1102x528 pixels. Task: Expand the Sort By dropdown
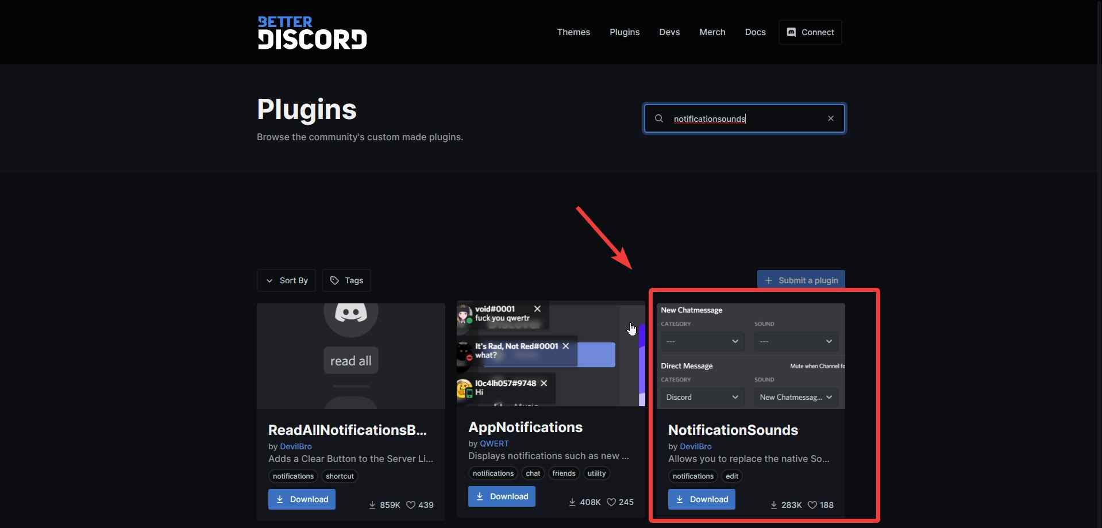pyautogui.click(x=286, y=280)
